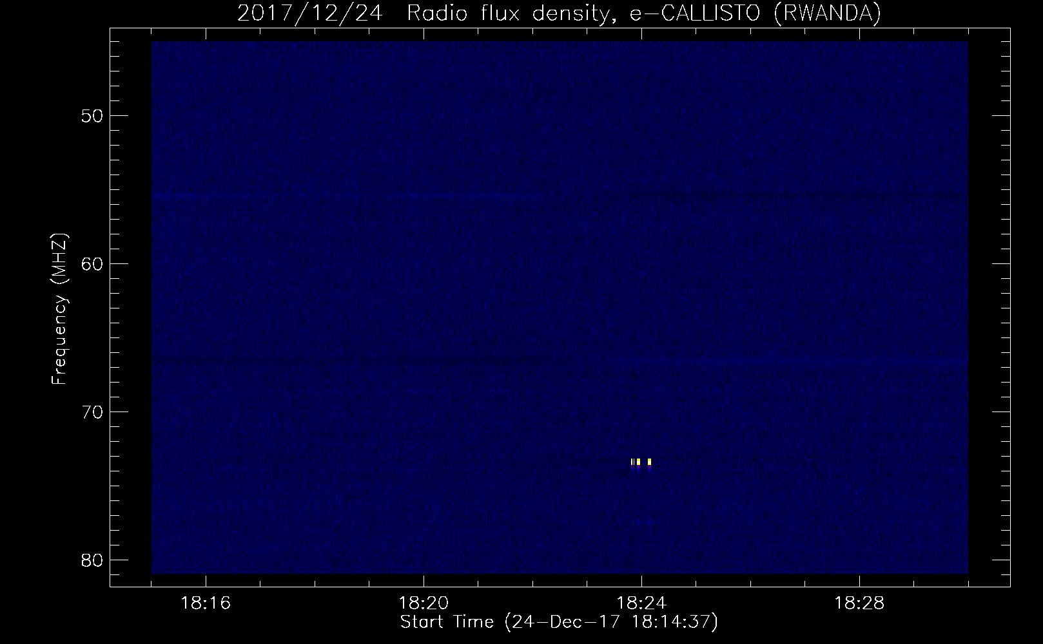Click the 'Start Time (24-Dec-17 18:14:37)' label
The image size is (1043, 644).
[x=559, y=623]
